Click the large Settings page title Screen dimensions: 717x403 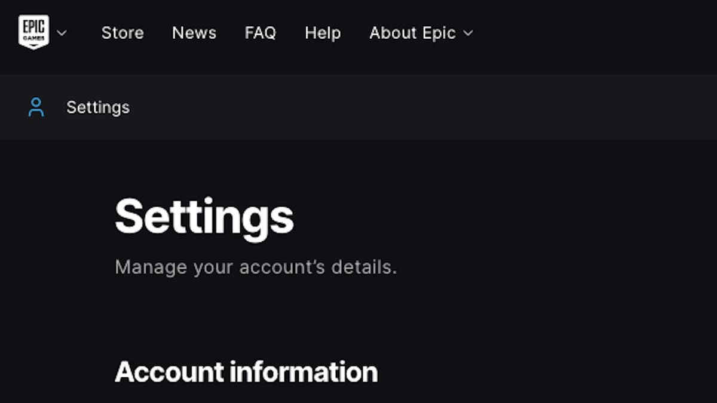pyautogui.click(x=204, y=216)
